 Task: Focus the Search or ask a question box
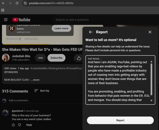(106, 20)
